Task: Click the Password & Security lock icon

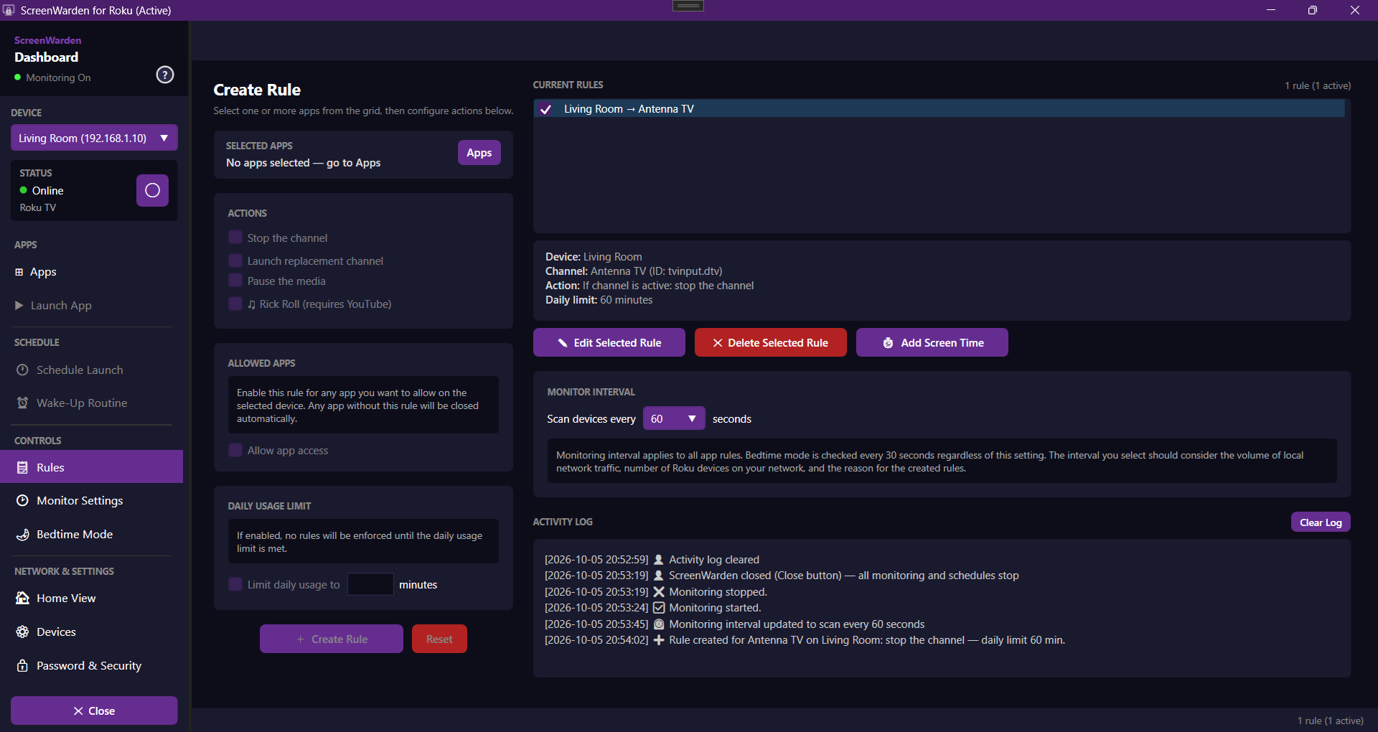Action: coord(22,665)
